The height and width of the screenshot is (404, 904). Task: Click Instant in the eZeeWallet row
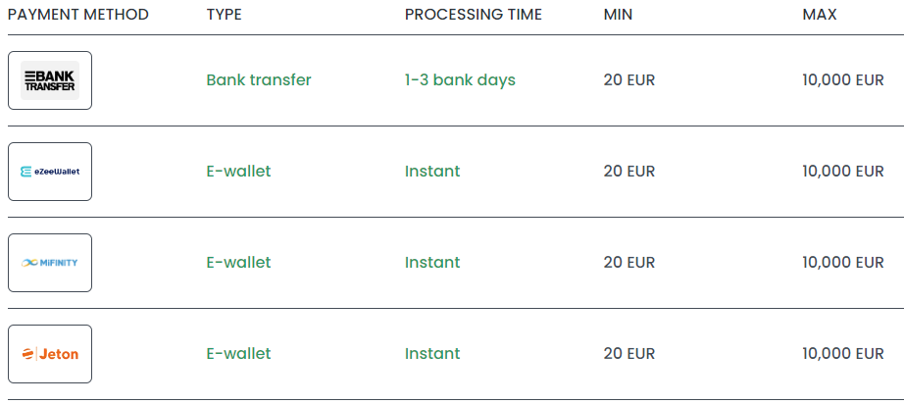[432, 172]
